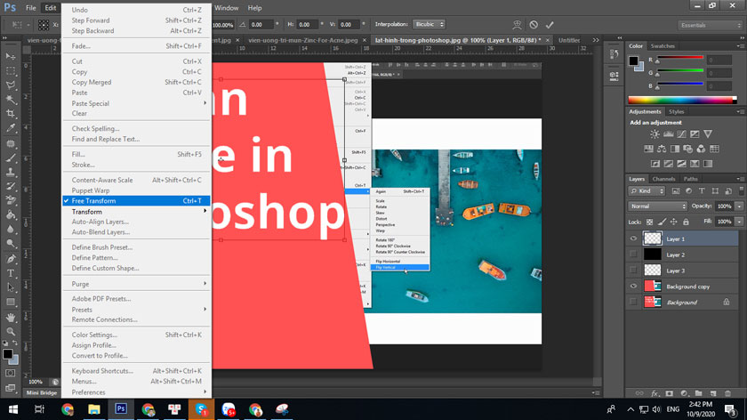Select the Rectangular Marquee tool
The image size is (747, 420).
click(x=11, y=70)
